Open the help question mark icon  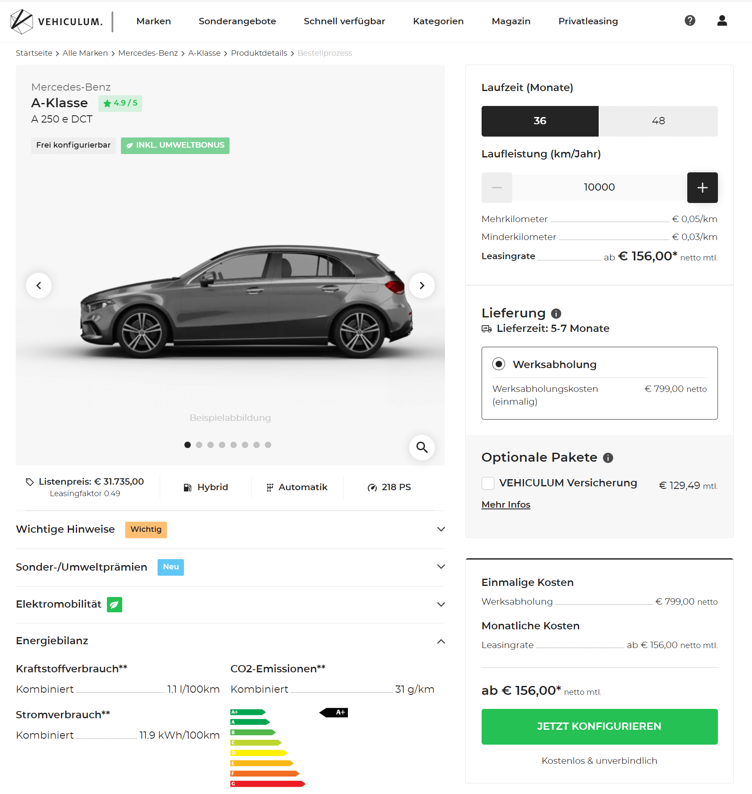690,20
